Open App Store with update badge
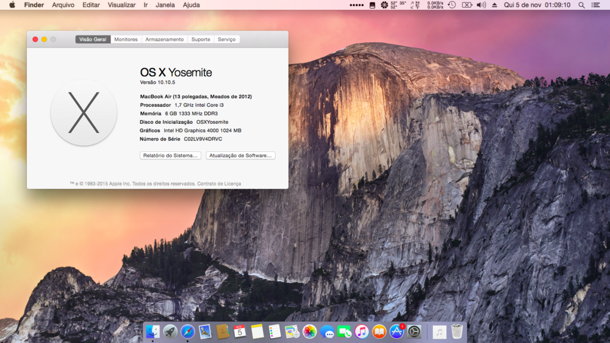This screenshot has width=610, height=343. tap(397, 331)
